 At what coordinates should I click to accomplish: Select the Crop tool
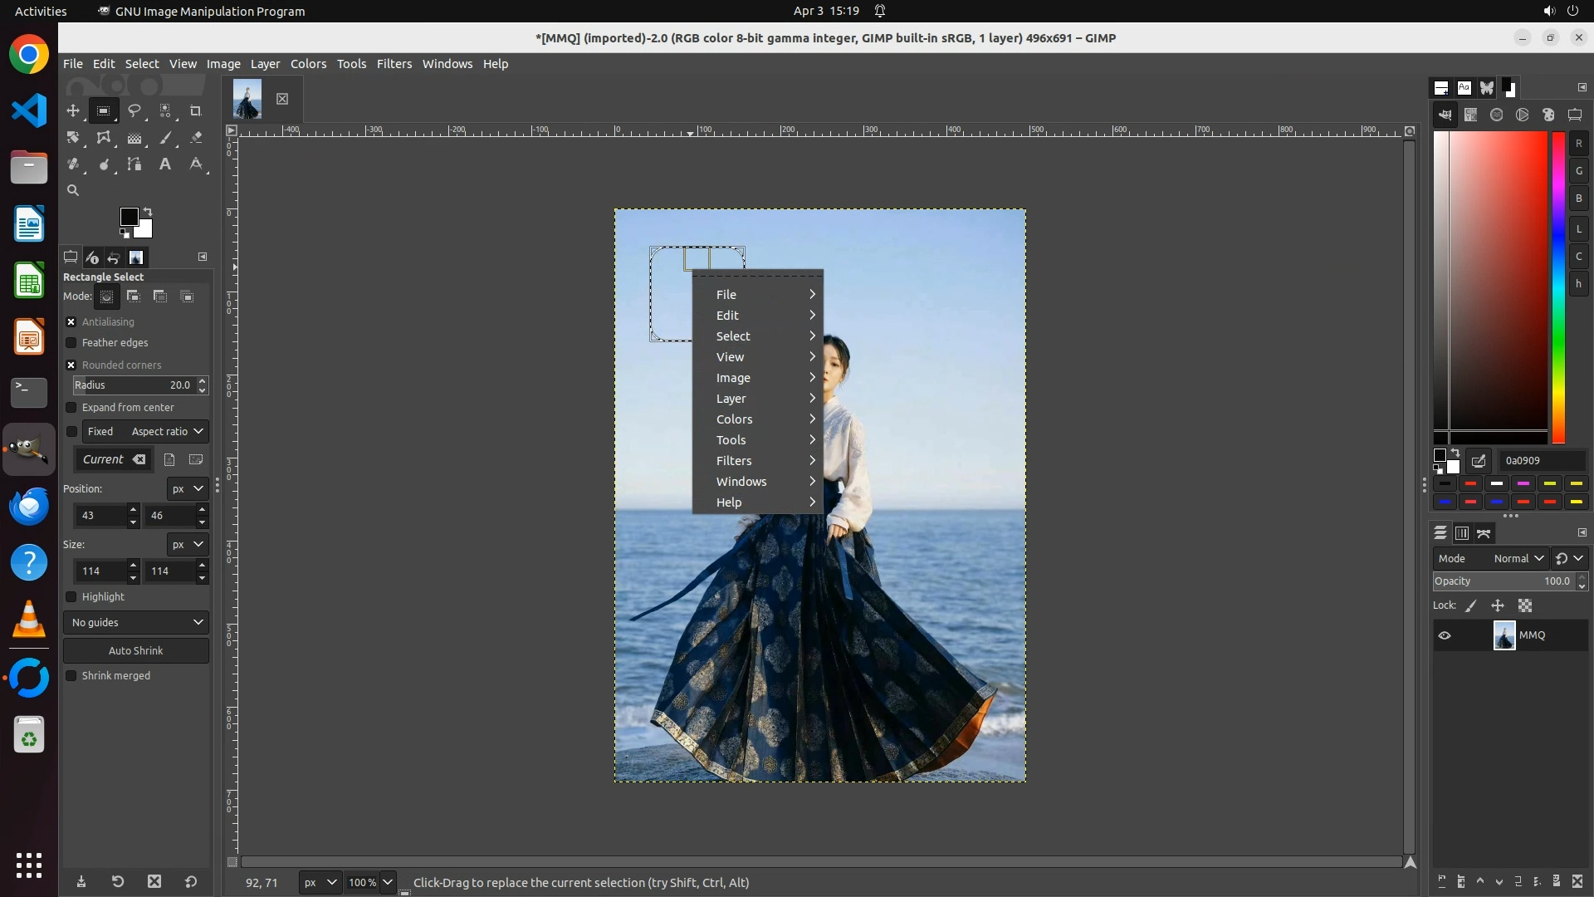(x=196, y=110)
